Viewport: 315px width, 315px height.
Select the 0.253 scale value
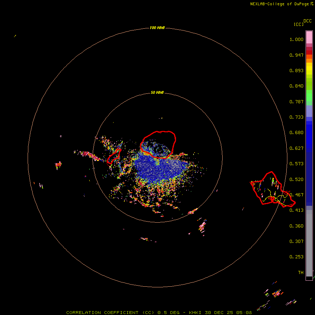click(x=296, y=257)
